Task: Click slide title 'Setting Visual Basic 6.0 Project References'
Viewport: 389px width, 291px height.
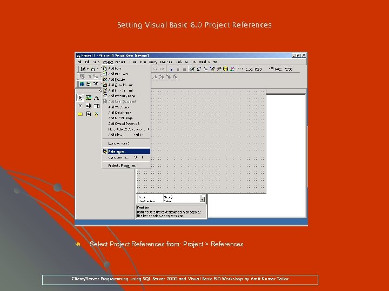Action: coord(194,25)
